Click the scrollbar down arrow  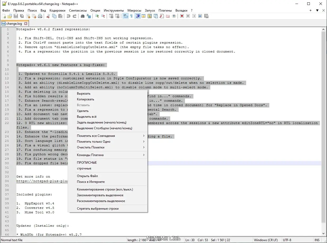(324, 234)
